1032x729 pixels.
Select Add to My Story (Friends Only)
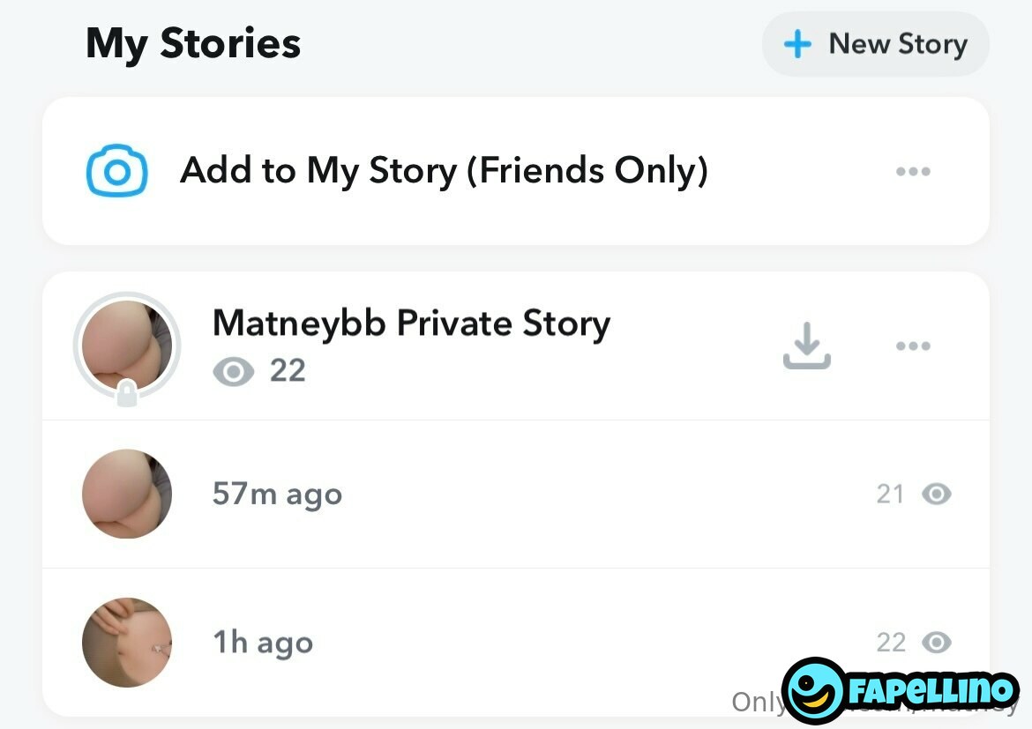pos(444,171)
